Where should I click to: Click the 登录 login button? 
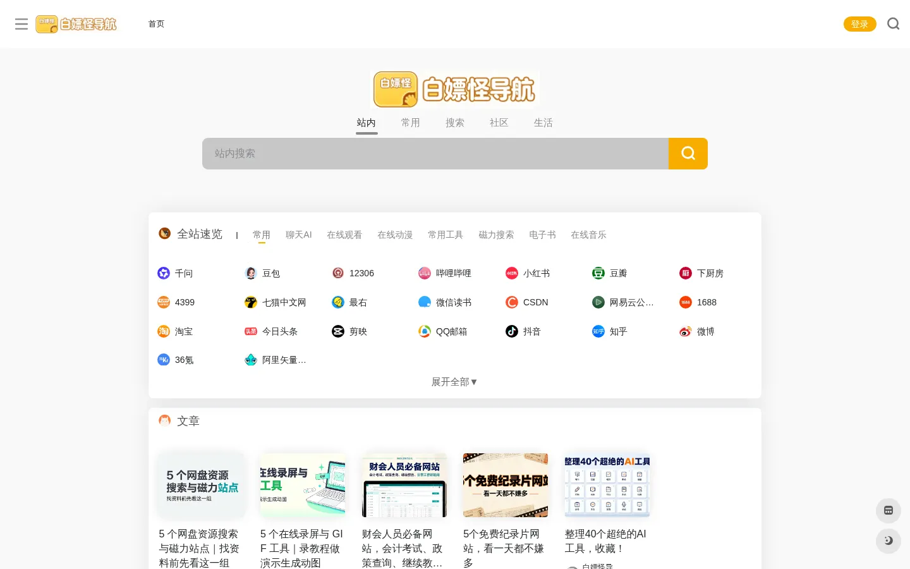(x=859, y=24)
